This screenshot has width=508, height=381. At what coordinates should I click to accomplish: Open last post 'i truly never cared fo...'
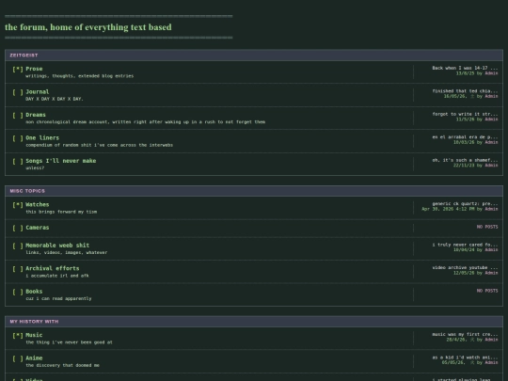coord(465,245)
